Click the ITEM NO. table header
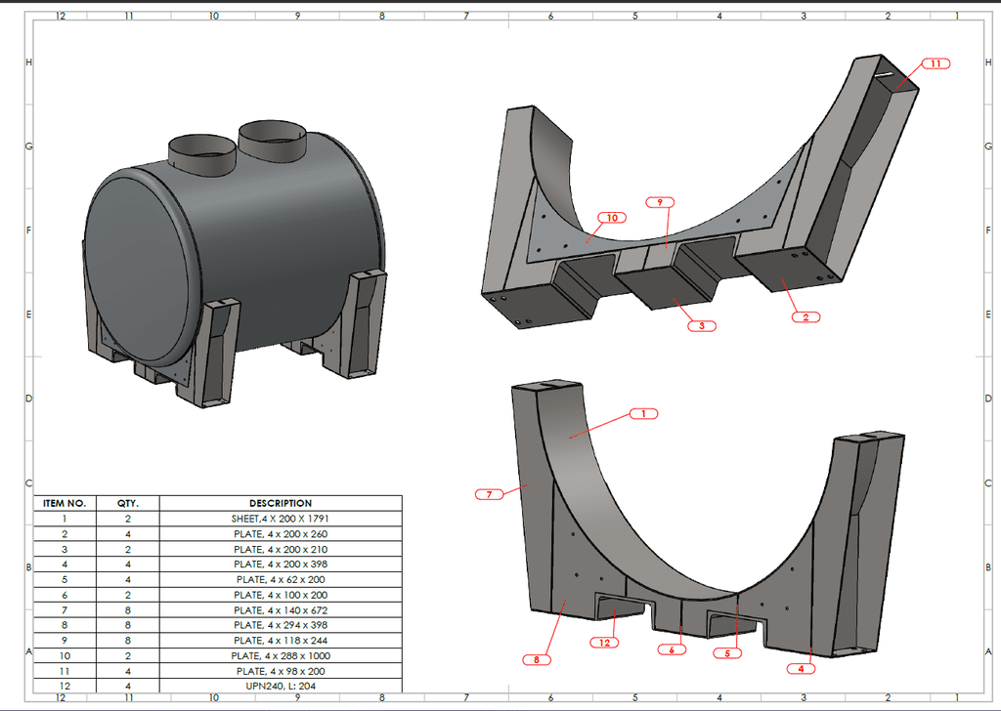The height and width of the screenshot is (711, 1001). point(65,503)
